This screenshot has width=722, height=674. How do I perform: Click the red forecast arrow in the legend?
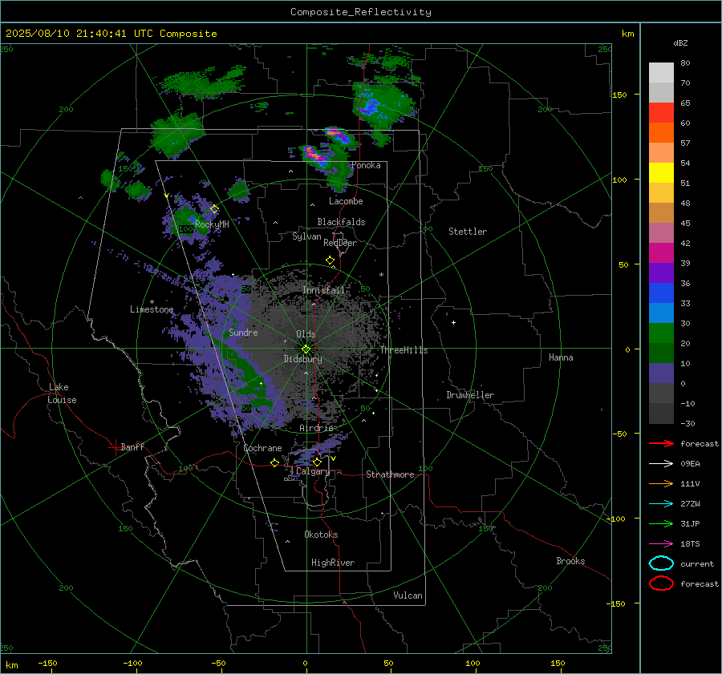point(661,443)
